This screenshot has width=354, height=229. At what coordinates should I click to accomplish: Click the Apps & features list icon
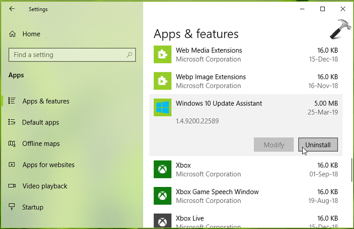tap(12, 101)
